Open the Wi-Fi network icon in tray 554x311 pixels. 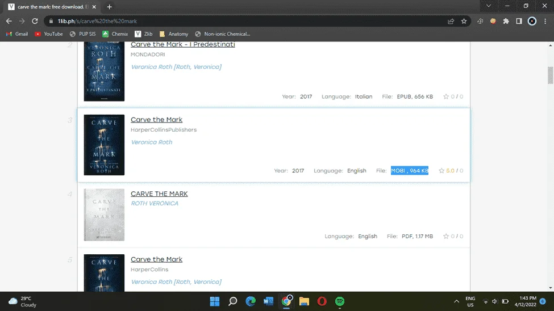click(485, 301)
